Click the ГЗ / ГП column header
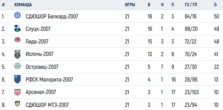The width and height of the screenshot is (223, 110). tap(191, 5)
